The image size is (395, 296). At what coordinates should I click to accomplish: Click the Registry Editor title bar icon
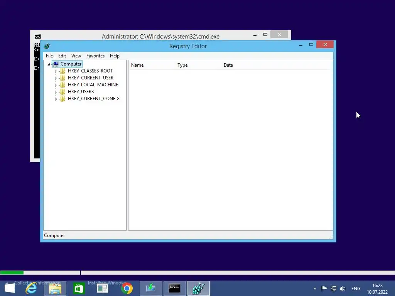tap(47, 46)
